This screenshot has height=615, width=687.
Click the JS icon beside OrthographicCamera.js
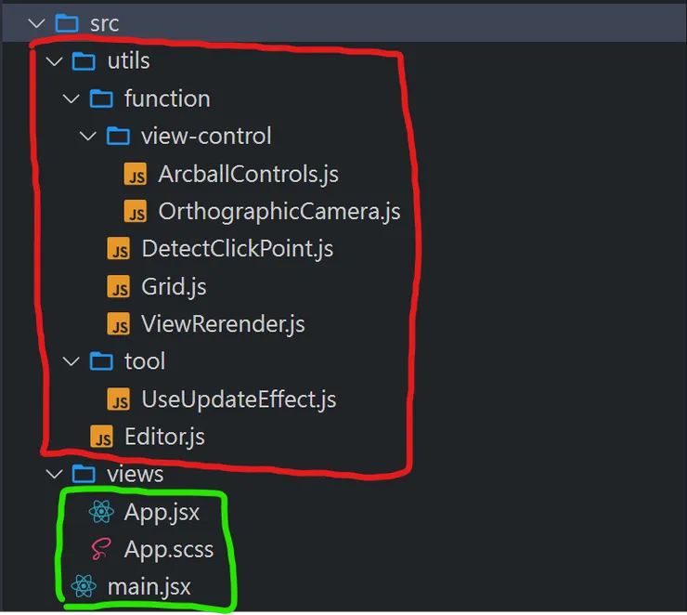coord(136,213)
